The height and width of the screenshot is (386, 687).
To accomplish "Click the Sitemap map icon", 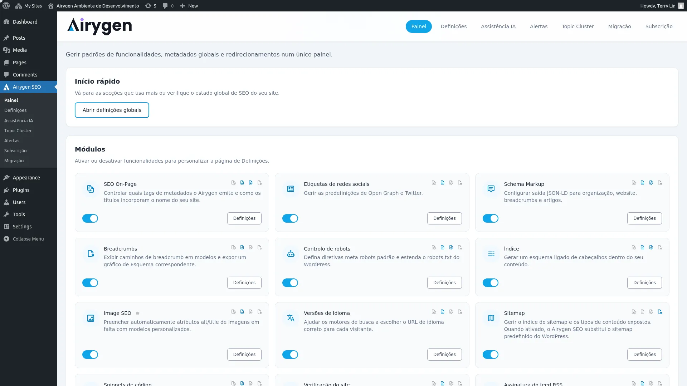I will (x=491, y=318).
